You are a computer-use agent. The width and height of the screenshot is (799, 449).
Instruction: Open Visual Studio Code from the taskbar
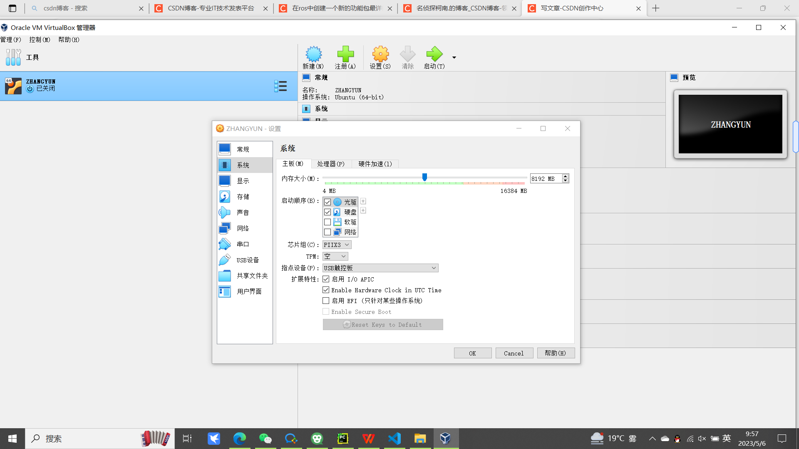tap(395, 439)
